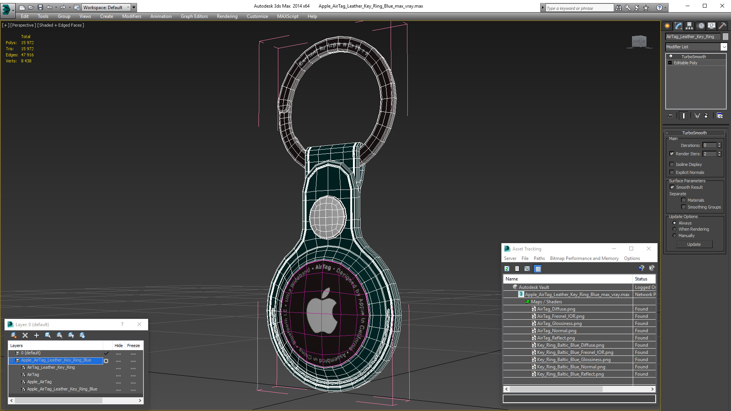Viewport: 731px width, 411px height.
Task: Open the Motion command panel tab
Action: tap(701, 26)
